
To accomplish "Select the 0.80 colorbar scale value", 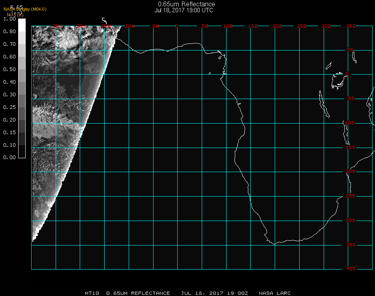I will coord(9,32).
